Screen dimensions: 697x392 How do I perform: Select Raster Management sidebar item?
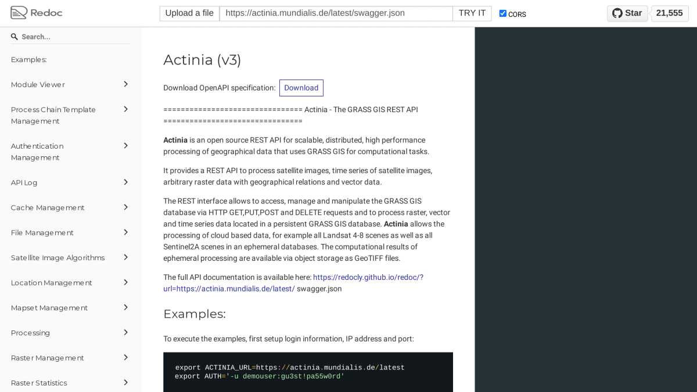pyautogui.click(x=70, y=358)
